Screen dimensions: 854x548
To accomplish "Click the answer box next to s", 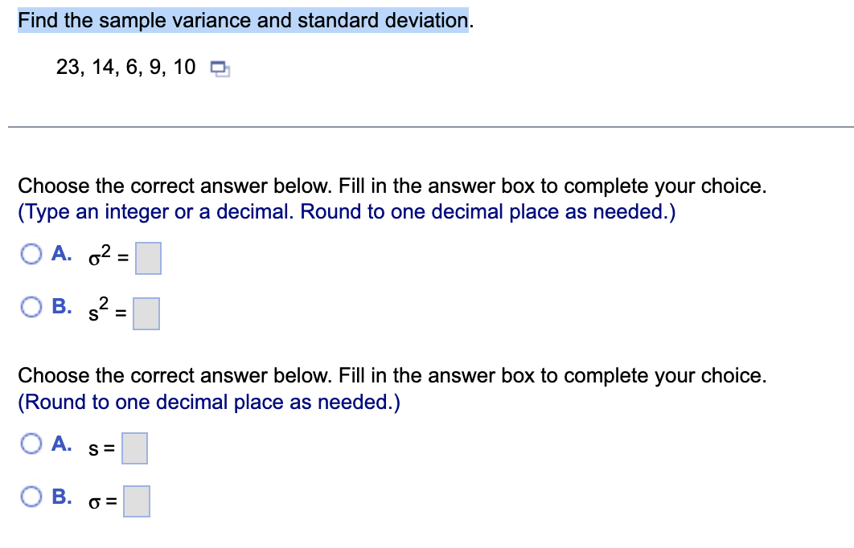I will point(133,448).
